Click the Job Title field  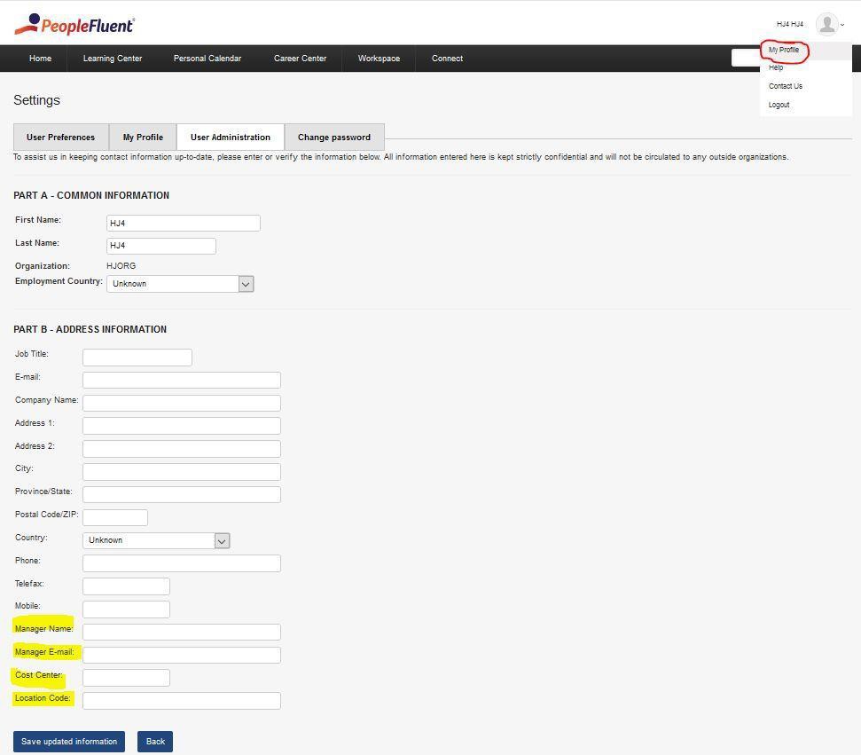point(137,358)
